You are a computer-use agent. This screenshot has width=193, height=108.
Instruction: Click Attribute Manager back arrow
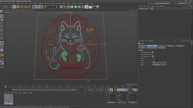(x=176, y=41)
